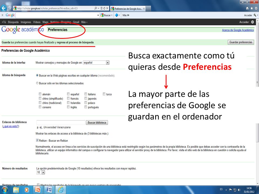This screenshot has width=259, height=194.
Task: Check the alemán language checkbox
Action: 40,94
